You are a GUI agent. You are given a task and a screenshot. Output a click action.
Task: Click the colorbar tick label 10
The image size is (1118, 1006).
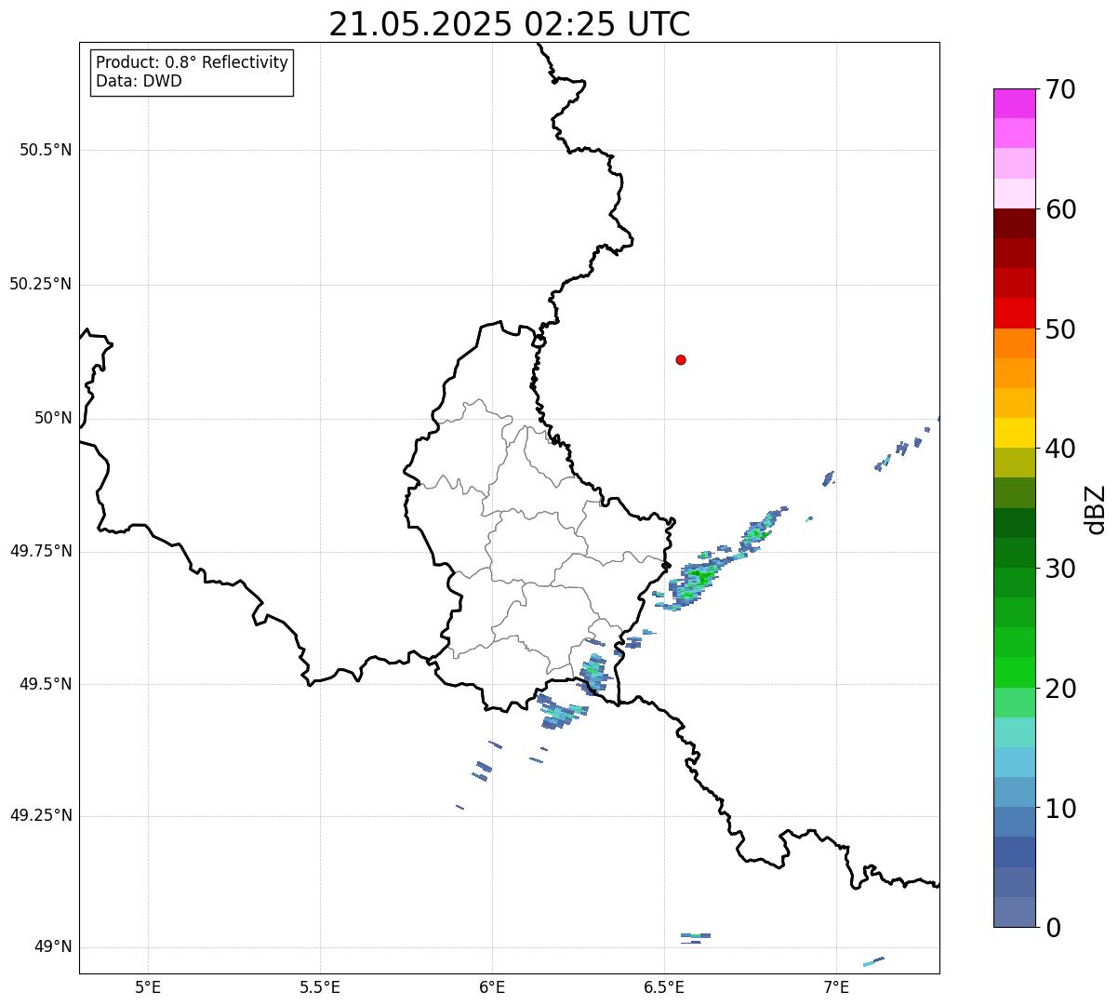(x=1060, y=809)
